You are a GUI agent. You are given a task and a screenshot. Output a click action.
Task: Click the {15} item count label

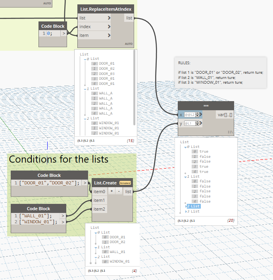pyautogui.click(x=131, y=141)
